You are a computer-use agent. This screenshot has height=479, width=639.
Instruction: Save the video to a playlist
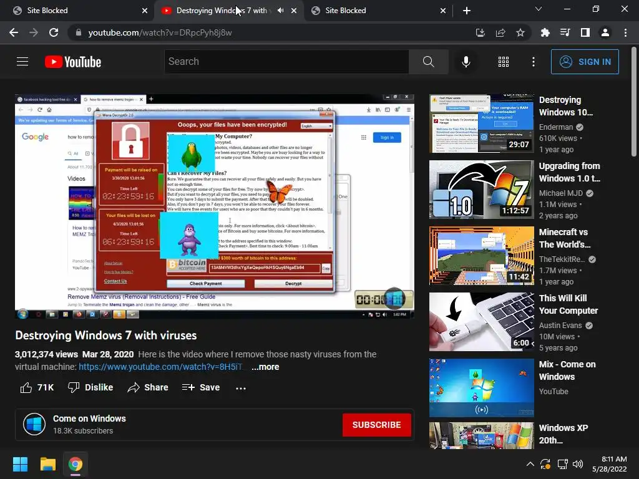point(201,387)
